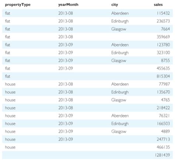Click house 2013-09 subtotal 247713
The width and height of the screenshot is (175, 161).
[163, 139]
